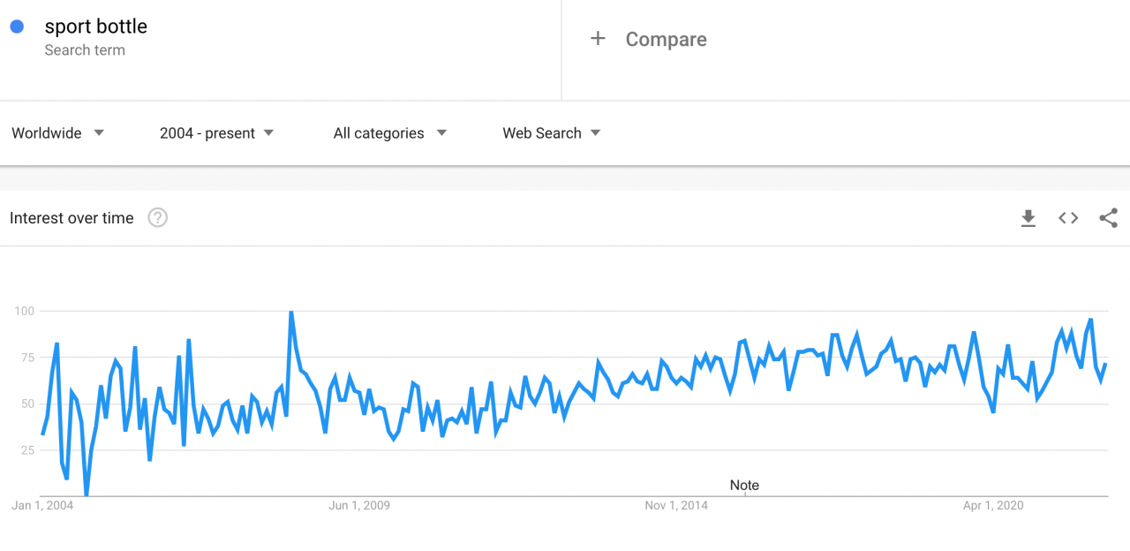Click the plus icon beside Compare

(x=598, y=39)
